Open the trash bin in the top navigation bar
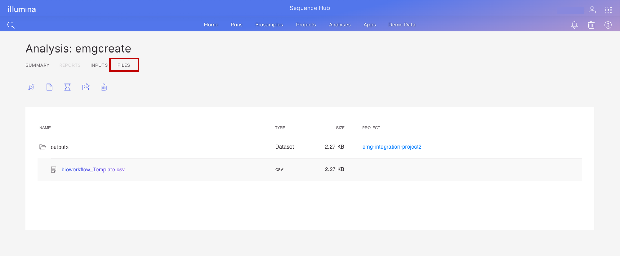 click(x=591, y=25)
